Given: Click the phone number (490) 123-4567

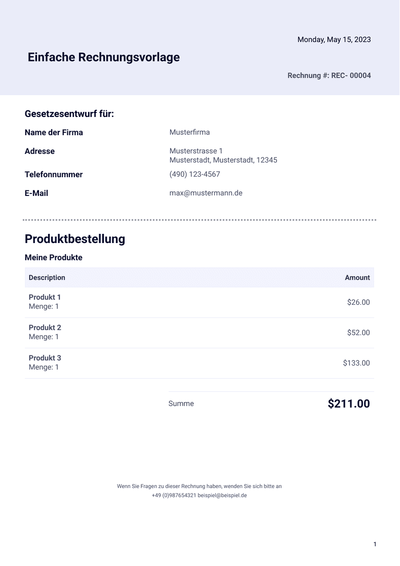Looking at the screenshot, I should [194, 174].
